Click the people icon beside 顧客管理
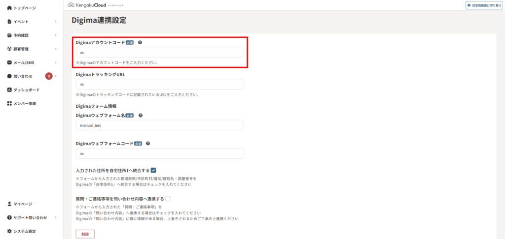Viewport: 505px width, 239px height. 9,49
